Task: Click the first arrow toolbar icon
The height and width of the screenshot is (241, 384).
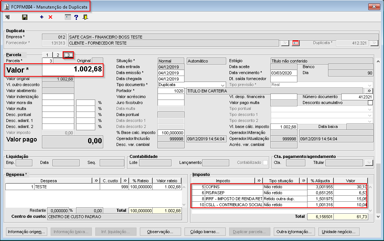Action: pyautogui.click(x=7, y=17)
